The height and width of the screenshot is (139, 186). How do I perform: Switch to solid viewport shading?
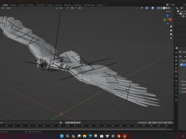click(164, 8)
